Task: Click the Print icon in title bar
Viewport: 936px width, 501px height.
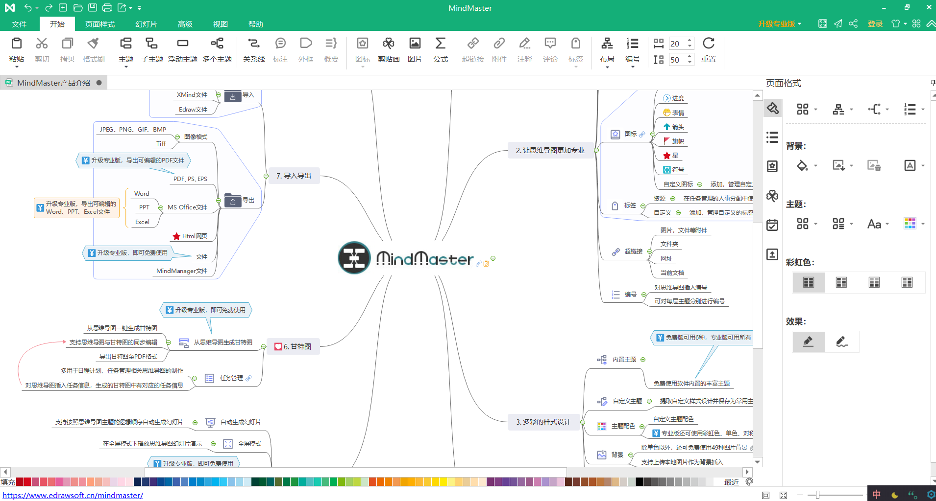Action: [107, 8]
